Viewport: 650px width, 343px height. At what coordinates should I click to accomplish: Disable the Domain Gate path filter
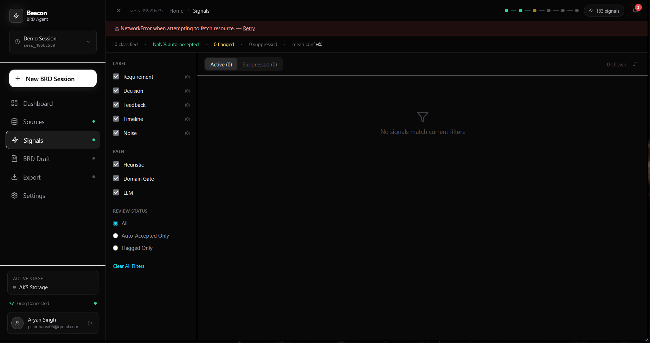click(x=116, y=179)
